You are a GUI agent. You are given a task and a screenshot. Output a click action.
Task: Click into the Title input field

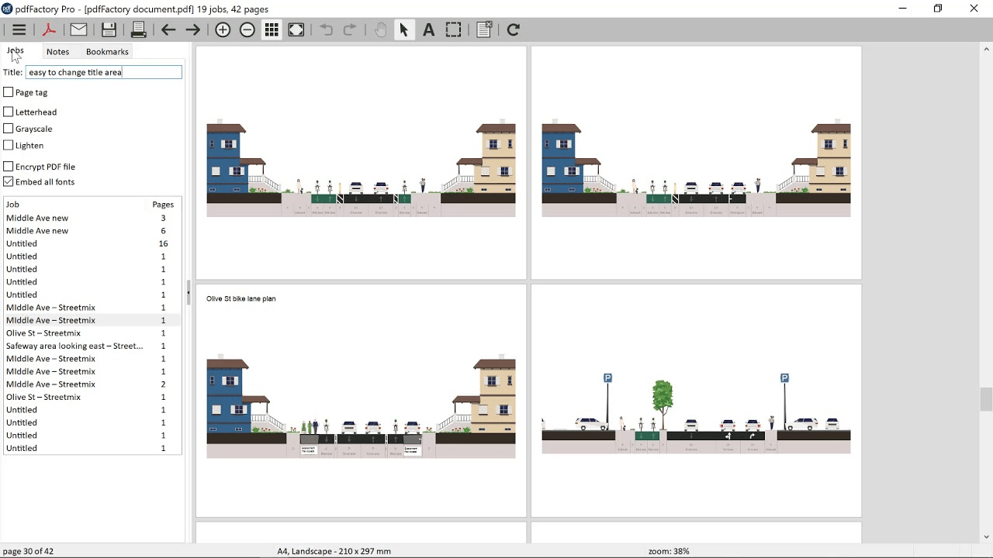[x=103, y=72]
